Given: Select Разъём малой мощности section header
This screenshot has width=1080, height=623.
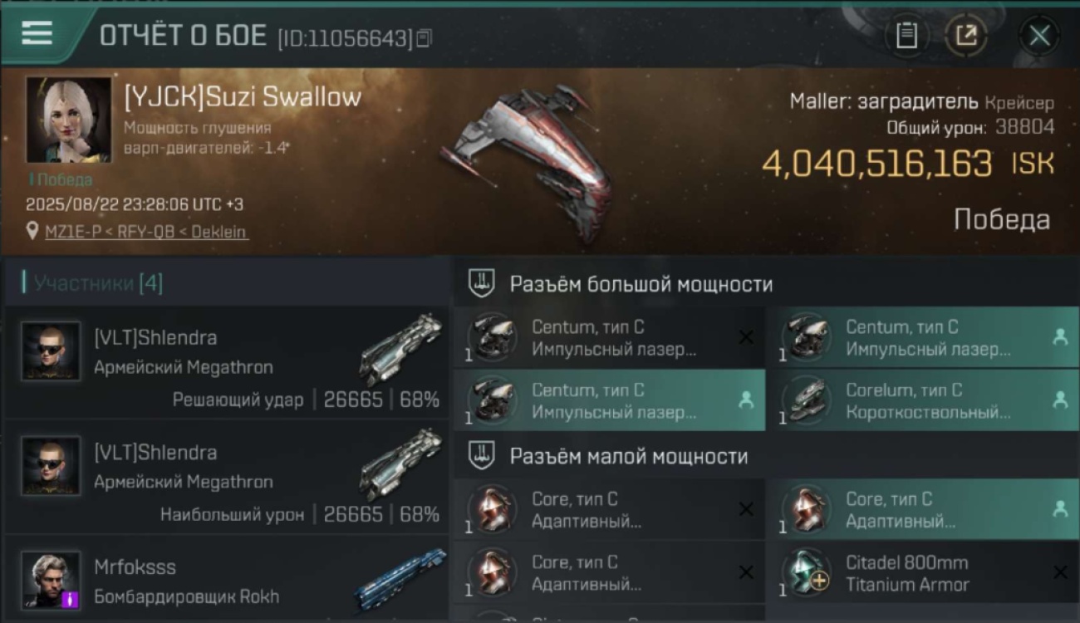Looking at the screenshot, I should pos(629,456).
